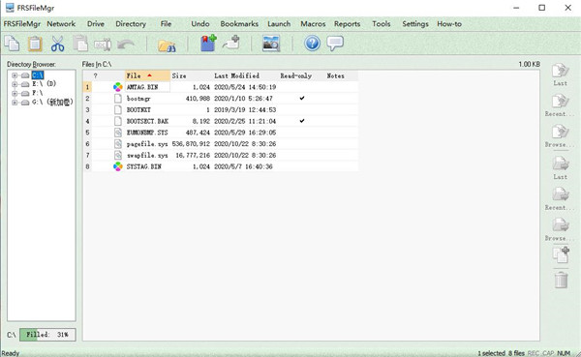The height and width of the screenshot is (357, 581).
Task: Toggle read-only checkmark for bootmgr
Action: (302, 98)
